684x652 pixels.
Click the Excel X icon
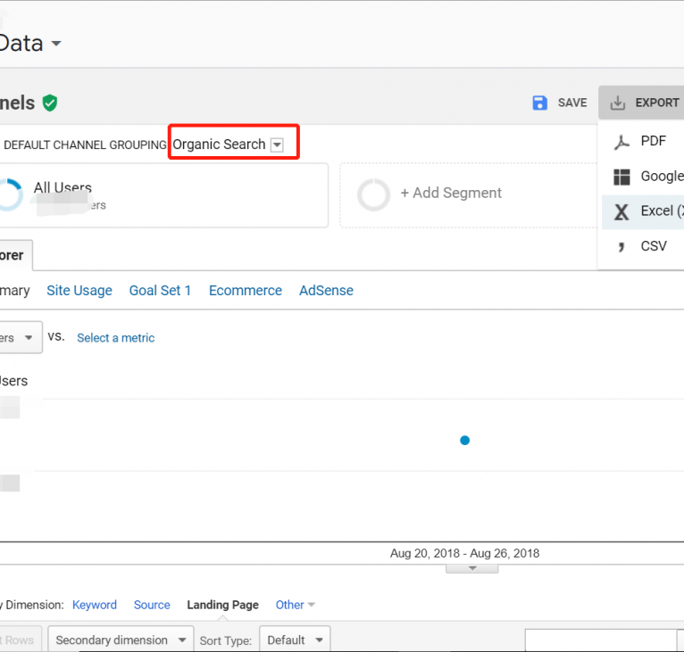coord(621,211)
